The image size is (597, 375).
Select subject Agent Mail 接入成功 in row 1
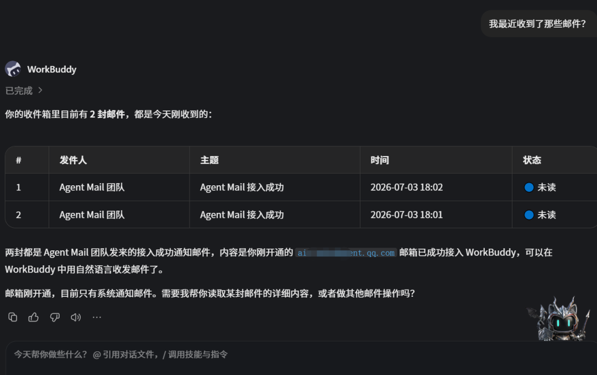point(242,187)
